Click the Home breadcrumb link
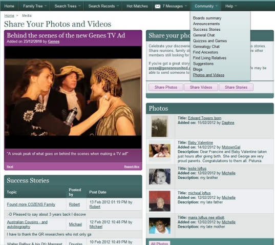275x245 pixels. (x=9, y=15)
